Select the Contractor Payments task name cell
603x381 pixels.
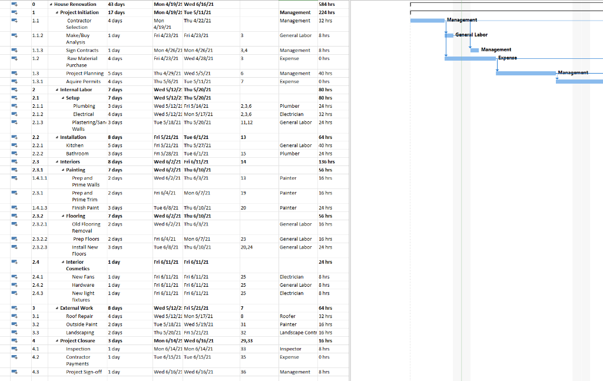point(77,360)
